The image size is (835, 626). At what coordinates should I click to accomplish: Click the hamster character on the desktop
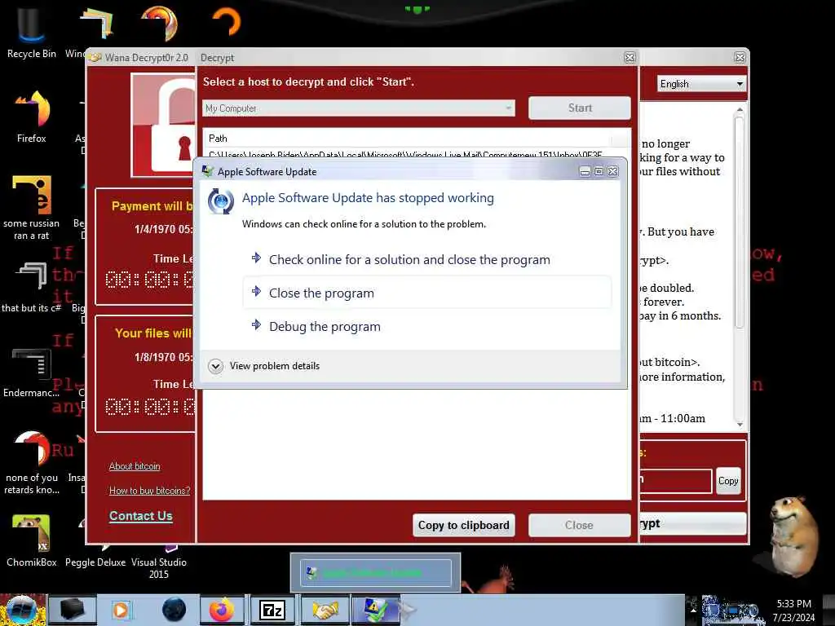click(793, 536)
